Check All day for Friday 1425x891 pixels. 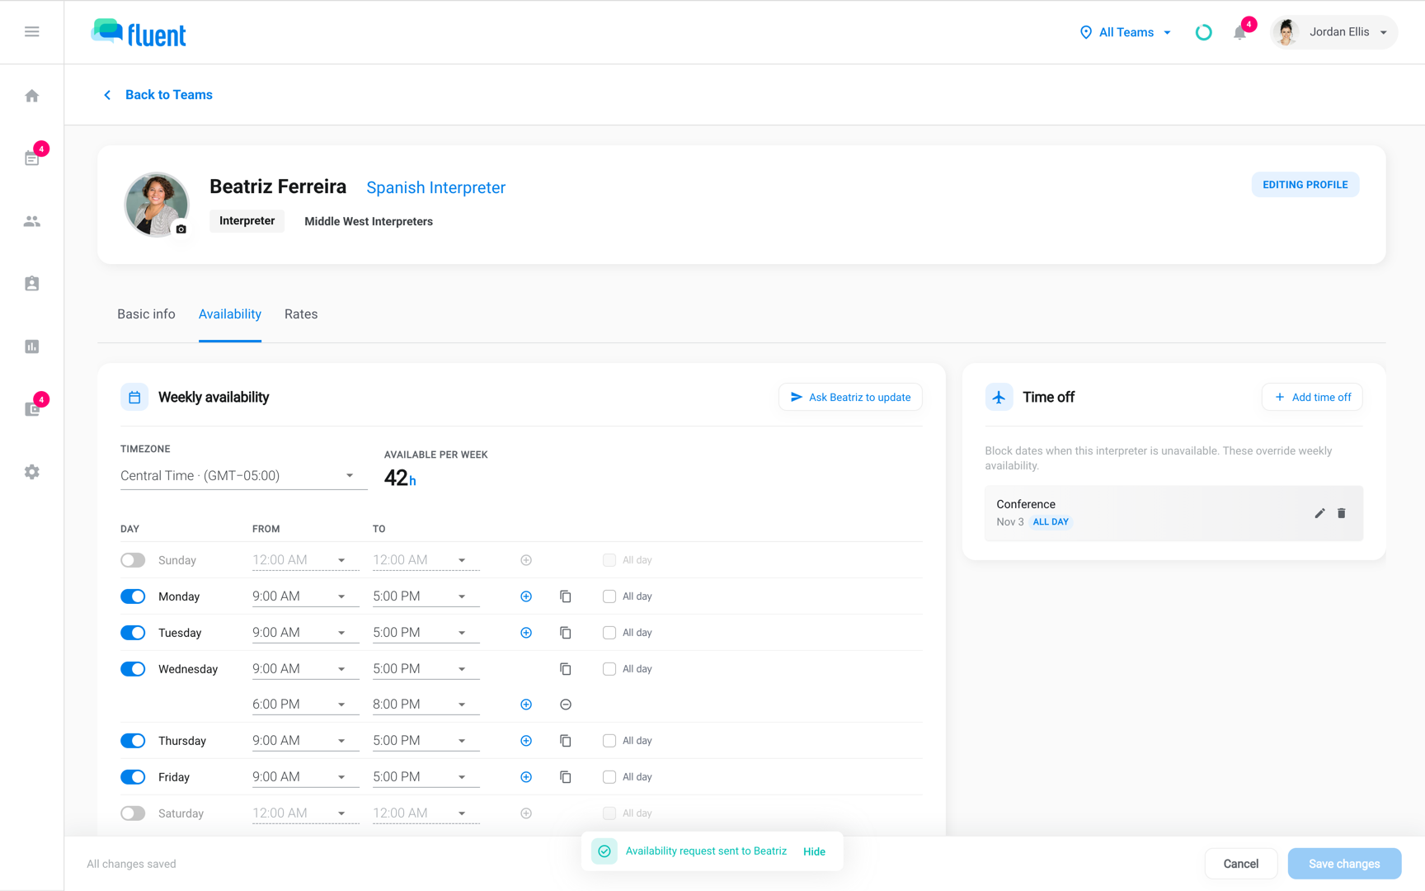pyautogui.click(x=609, y=777)
